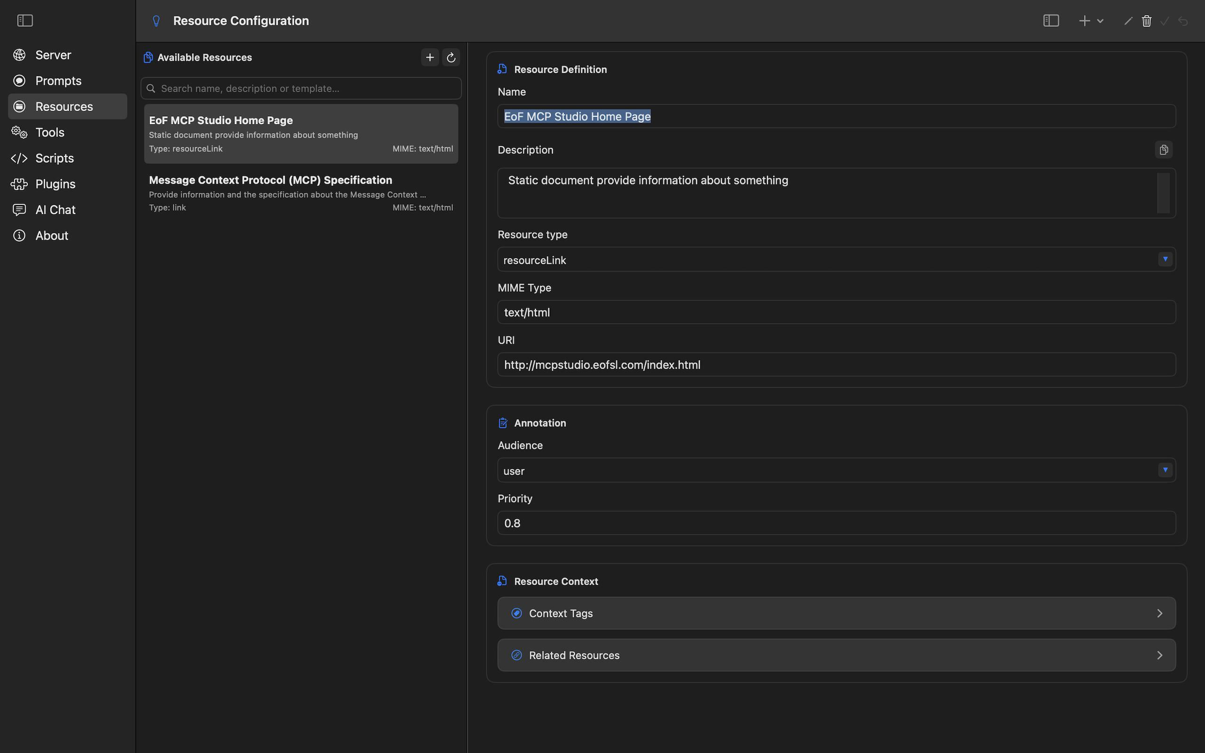Open AI Chat in the sidebar
Image resolution: width=1205 pixels, height=753 pixels.
click(x=68, y=210)
